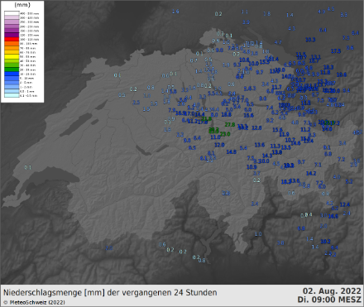Click the 10.9 precipitation label
This screenshot has height=307, width=364.
[251, 167]
